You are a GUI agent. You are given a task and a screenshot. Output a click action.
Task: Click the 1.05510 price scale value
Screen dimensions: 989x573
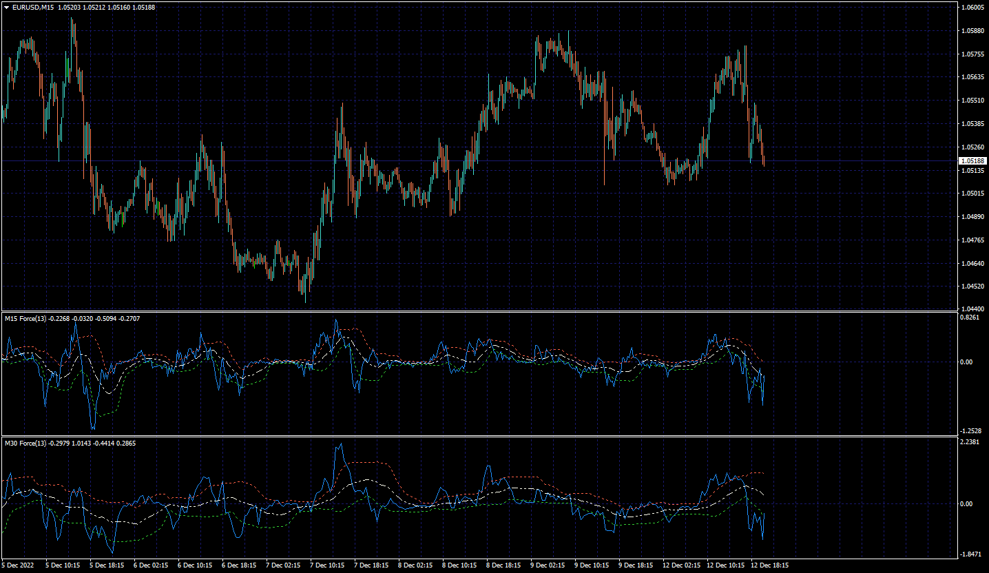[x=973, y=101]
